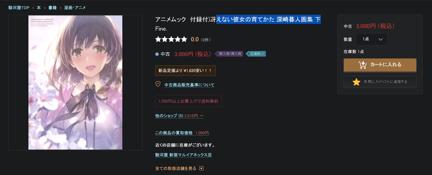Open 中古商品販売基準について link
Viewport: 432px width, 175px height.
tap(189, 85)
